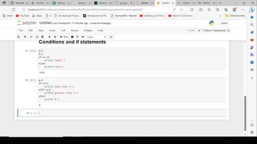The width and height of the screenshot is (257, 144).
Task: Click the kernel idle status circle
Action: click(x=228, y=30)
